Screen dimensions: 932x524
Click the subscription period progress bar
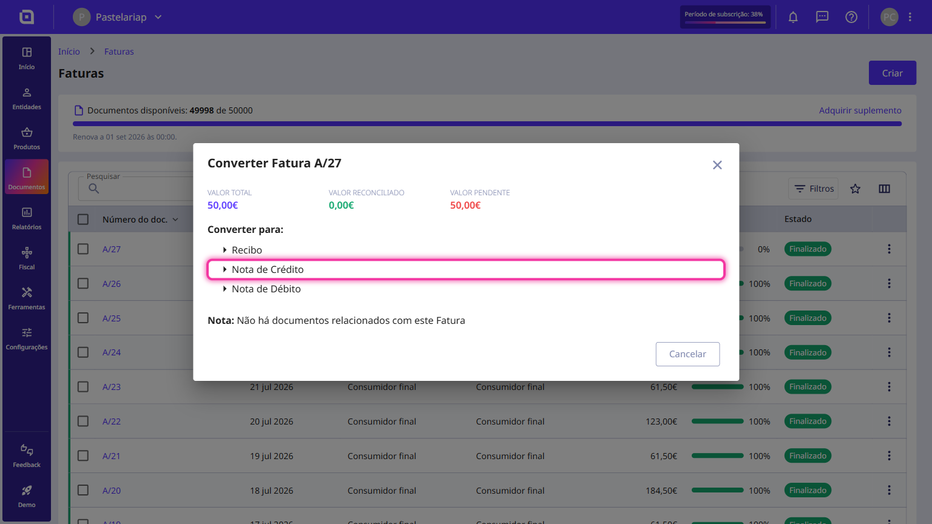(725, 22)
